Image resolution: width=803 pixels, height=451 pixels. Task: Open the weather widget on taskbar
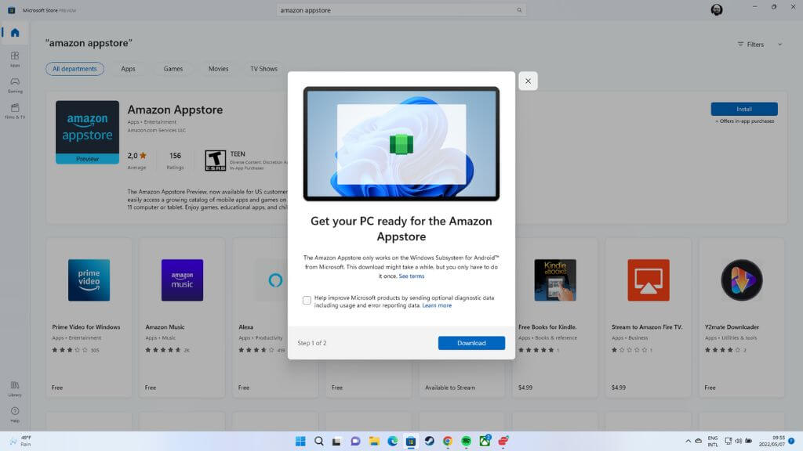(x=20, y=441)
